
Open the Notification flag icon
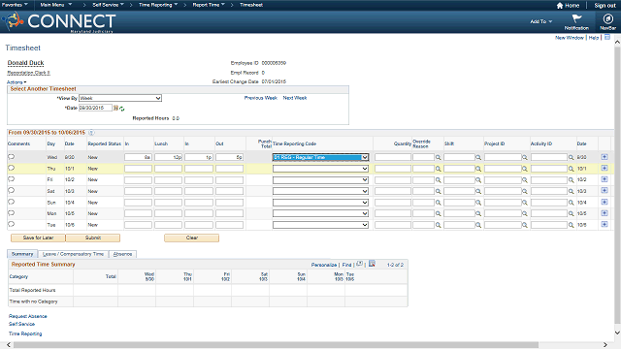tap(576, 18)
